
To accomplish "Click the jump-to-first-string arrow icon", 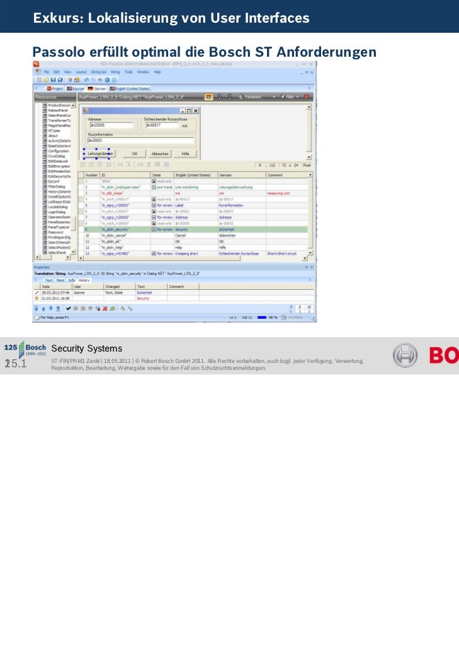I will (x=36, y=308).
